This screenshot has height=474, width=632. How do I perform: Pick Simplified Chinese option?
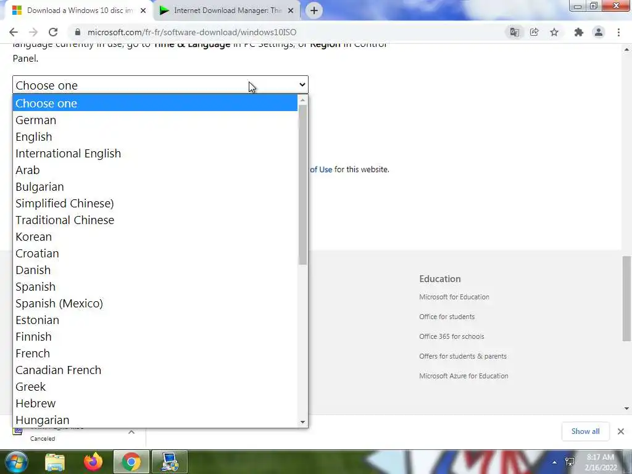point(155,203)
